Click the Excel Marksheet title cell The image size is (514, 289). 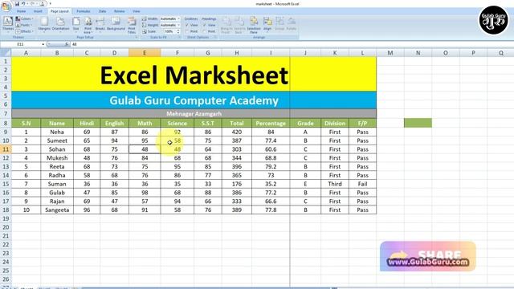click(x=194, y=75)
